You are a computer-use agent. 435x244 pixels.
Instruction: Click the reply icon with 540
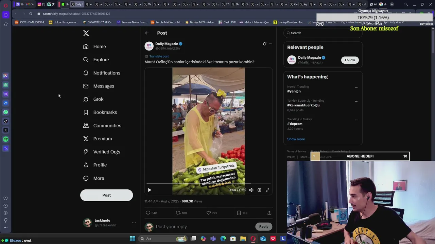tap(151, 213)
